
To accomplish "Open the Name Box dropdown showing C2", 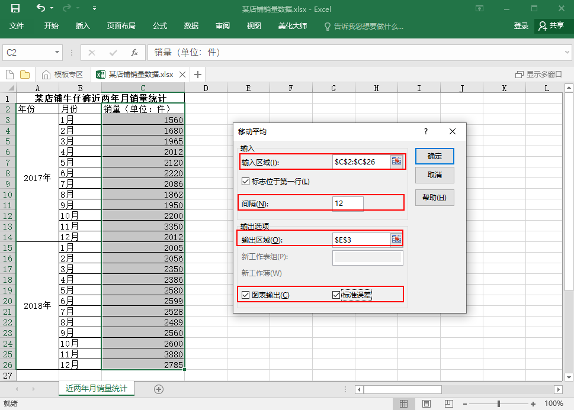I will [x=56, y=52].
